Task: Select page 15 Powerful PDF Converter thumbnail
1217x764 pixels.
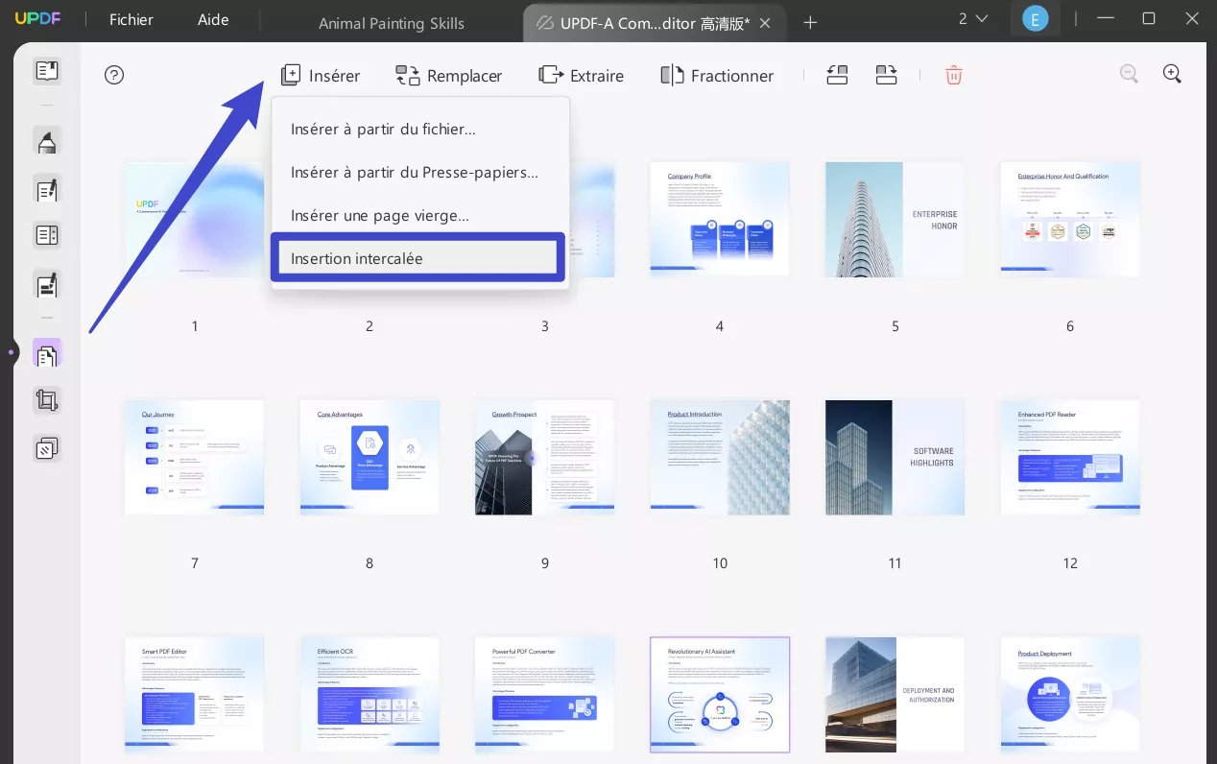Action: point(545,695)
